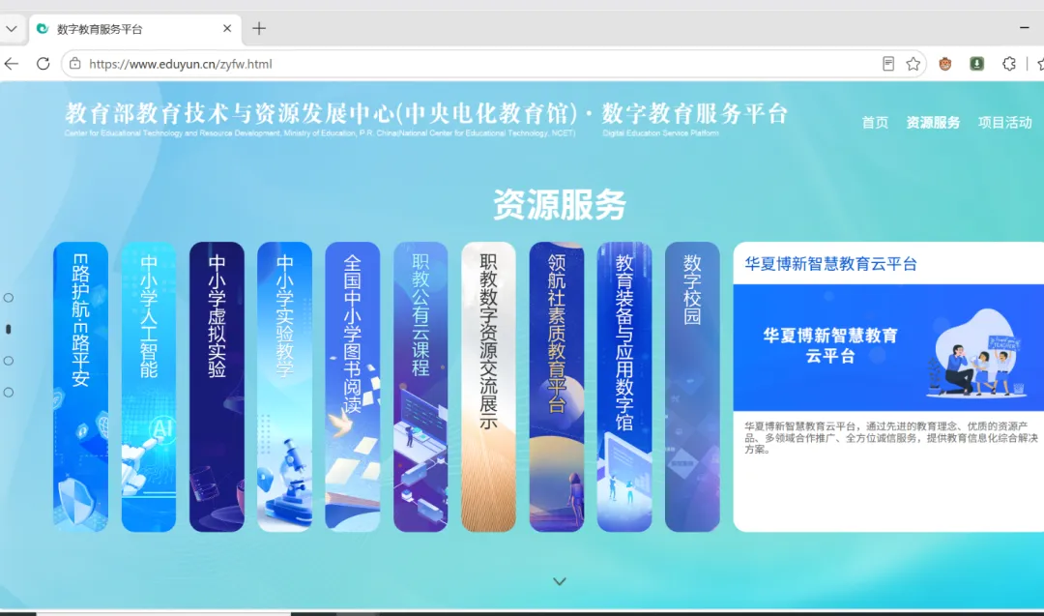
Task: Minimize the browser window
Action: point(1024,27)
